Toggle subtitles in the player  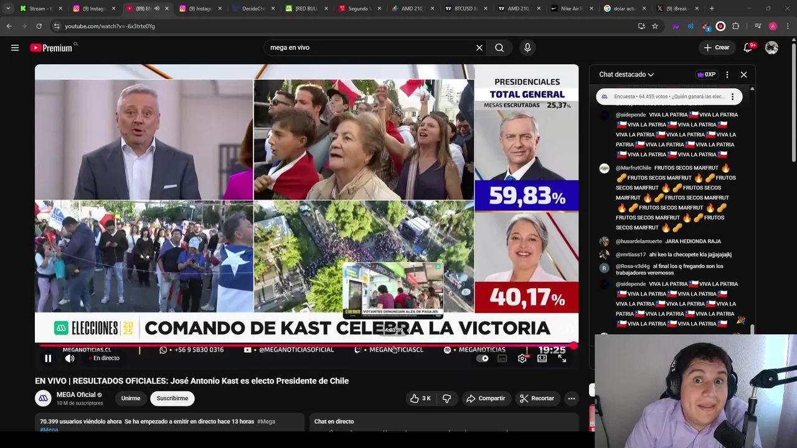502,358
